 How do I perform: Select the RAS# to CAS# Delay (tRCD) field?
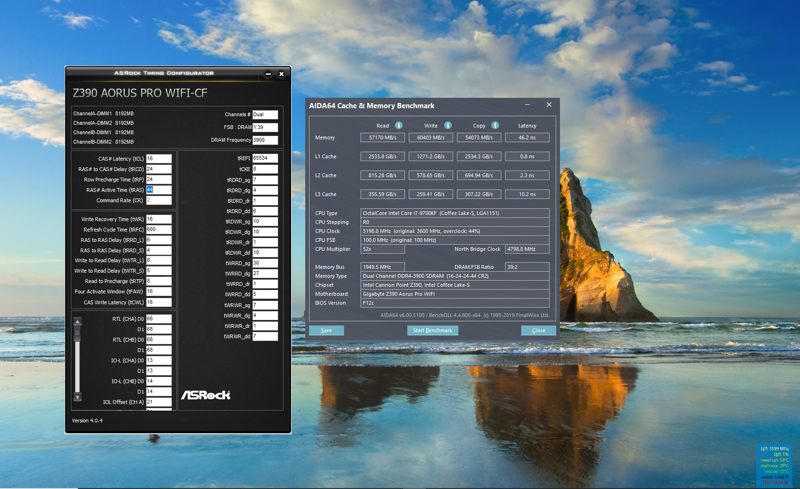coord(159,169)
